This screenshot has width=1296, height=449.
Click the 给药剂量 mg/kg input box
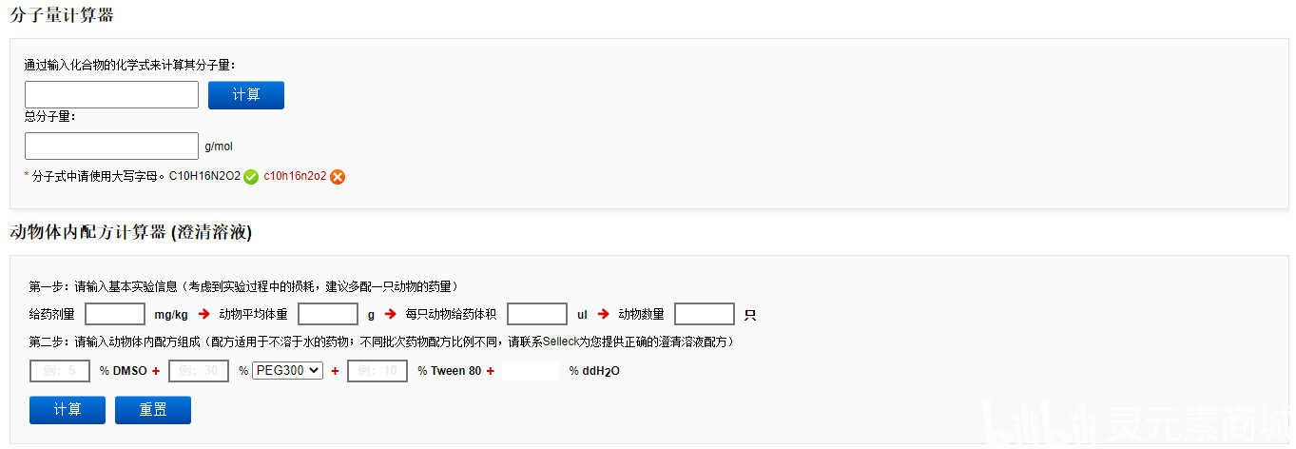click(x=115, y=314)
